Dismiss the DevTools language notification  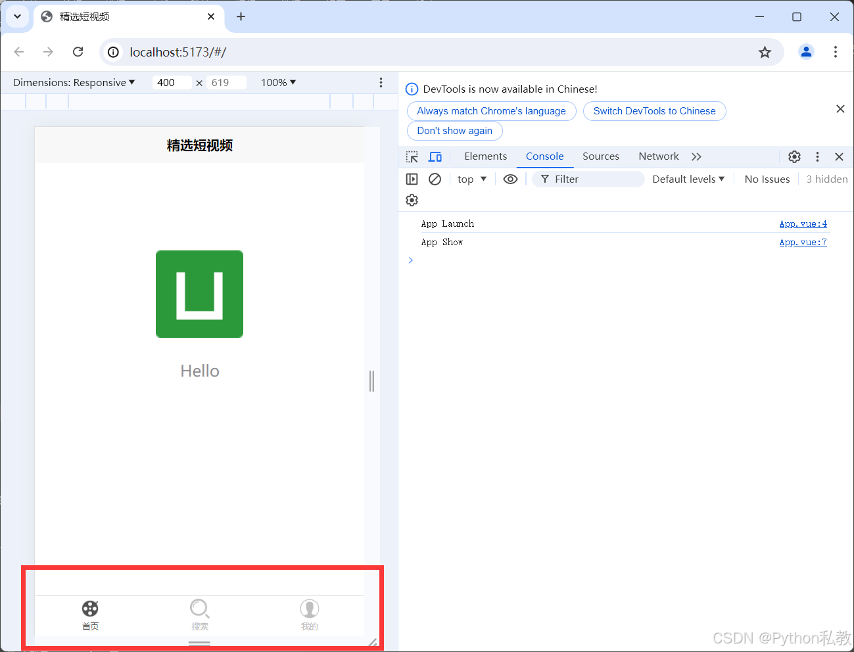point(840,109)
